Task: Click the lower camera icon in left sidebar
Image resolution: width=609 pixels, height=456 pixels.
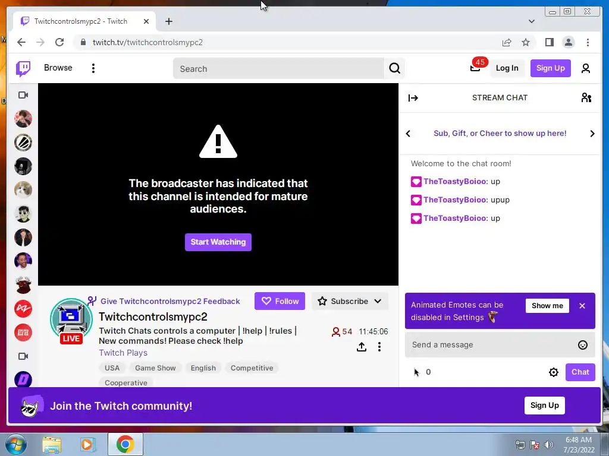Action: 23,356
